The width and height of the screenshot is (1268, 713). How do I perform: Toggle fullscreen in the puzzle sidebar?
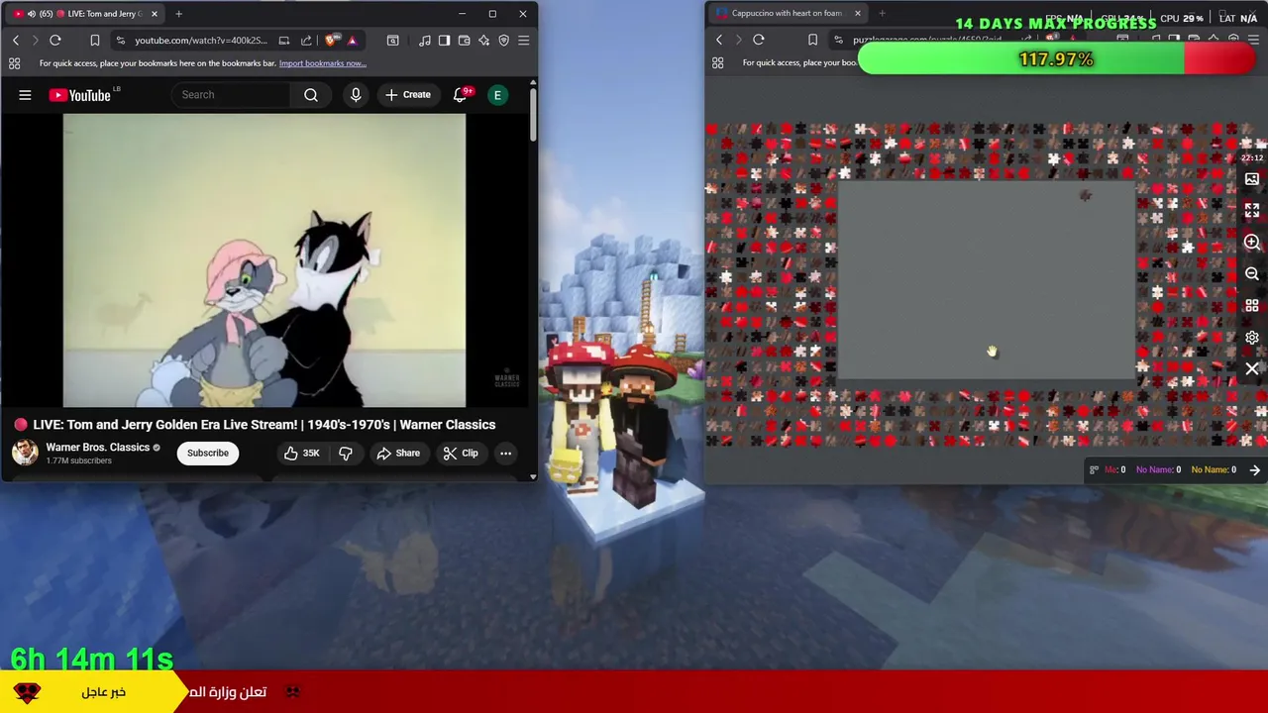tap(1252, 211)
